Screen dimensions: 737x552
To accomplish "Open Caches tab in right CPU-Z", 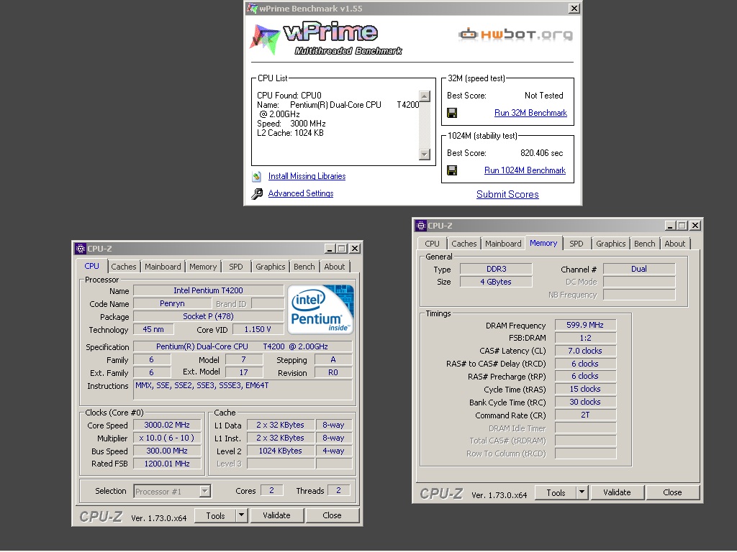I will [x=464, y=244].
